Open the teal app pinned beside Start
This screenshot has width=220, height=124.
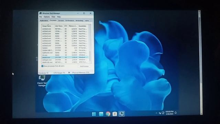(x=101, y=114)
